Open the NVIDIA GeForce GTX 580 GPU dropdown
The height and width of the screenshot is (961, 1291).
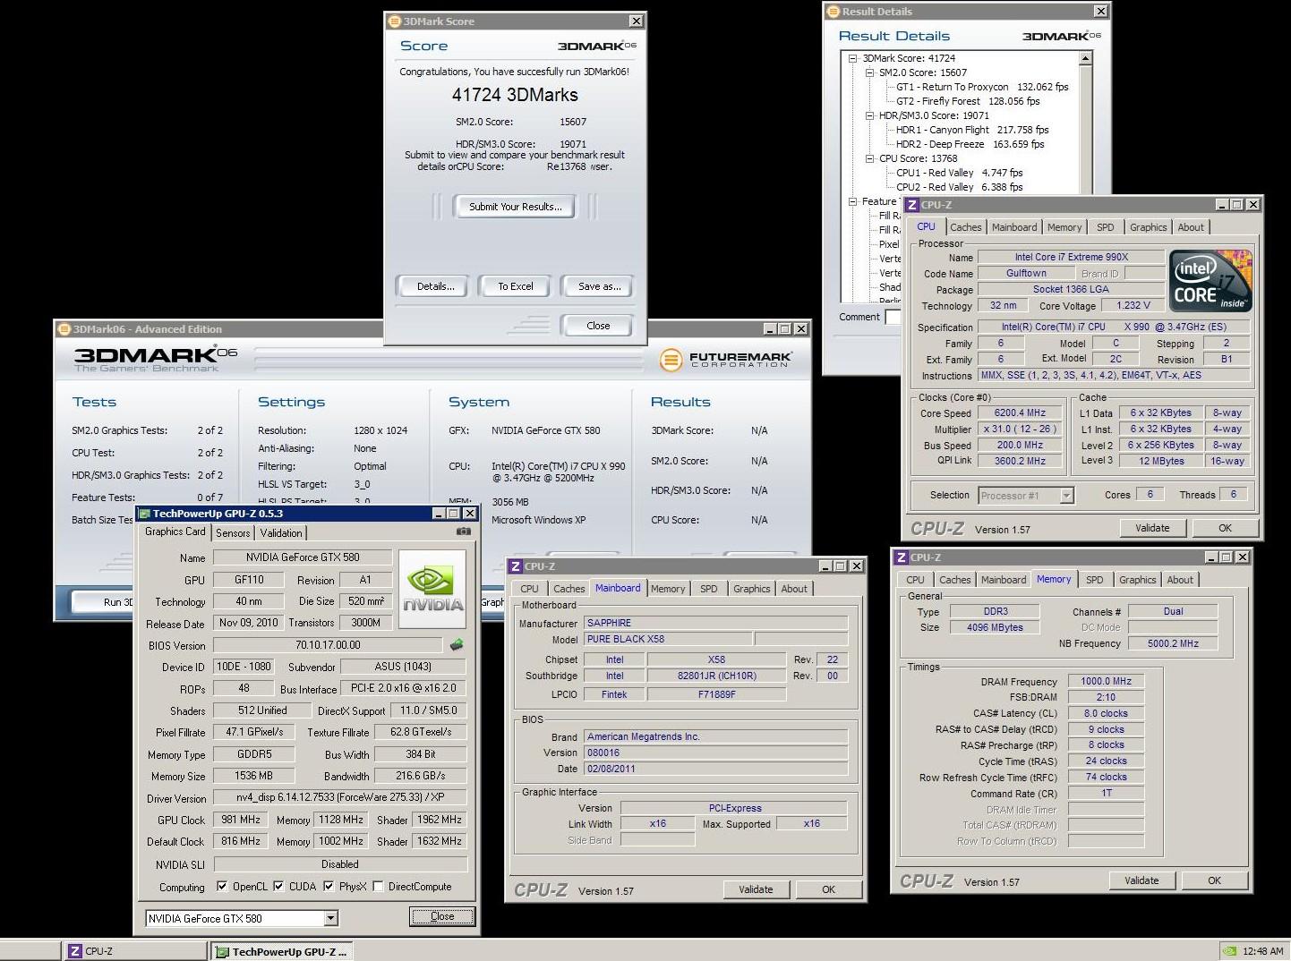click(x=330, y=918)
